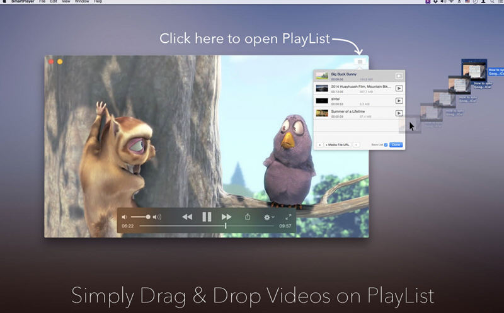The width and height of the screenshot is (504, 313).
Task: Remove the selected item with minus button
Action: click(x=356, y=145)
